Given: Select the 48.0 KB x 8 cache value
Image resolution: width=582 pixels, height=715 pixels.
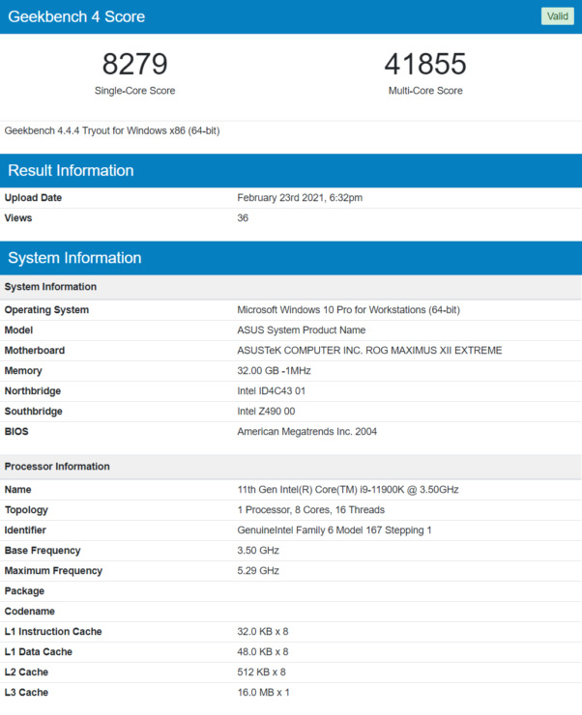Looking at the screenshot, I should [x=263, y=652].
